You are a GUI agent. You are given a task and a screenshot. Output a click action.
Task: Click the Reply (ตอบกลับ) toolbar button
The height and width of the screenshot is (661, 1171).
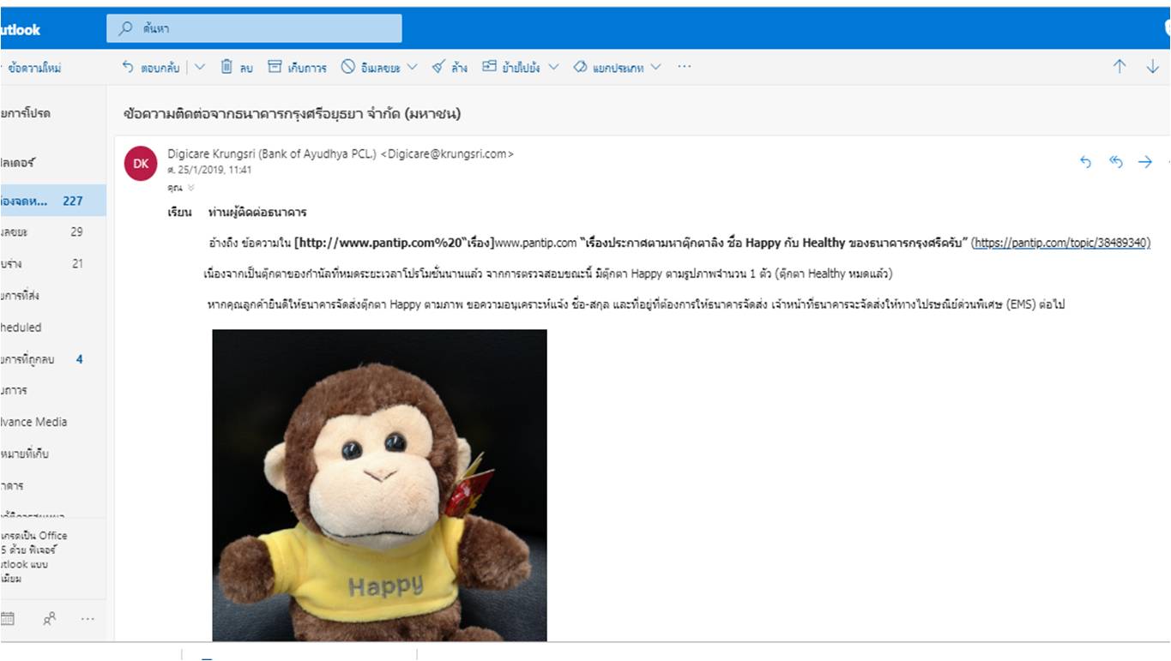click(151, 68)
